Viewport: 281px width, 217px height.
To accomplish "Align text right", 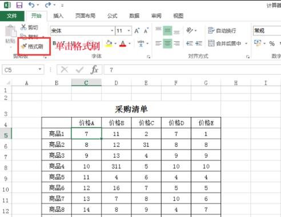I will coord(176,43).
